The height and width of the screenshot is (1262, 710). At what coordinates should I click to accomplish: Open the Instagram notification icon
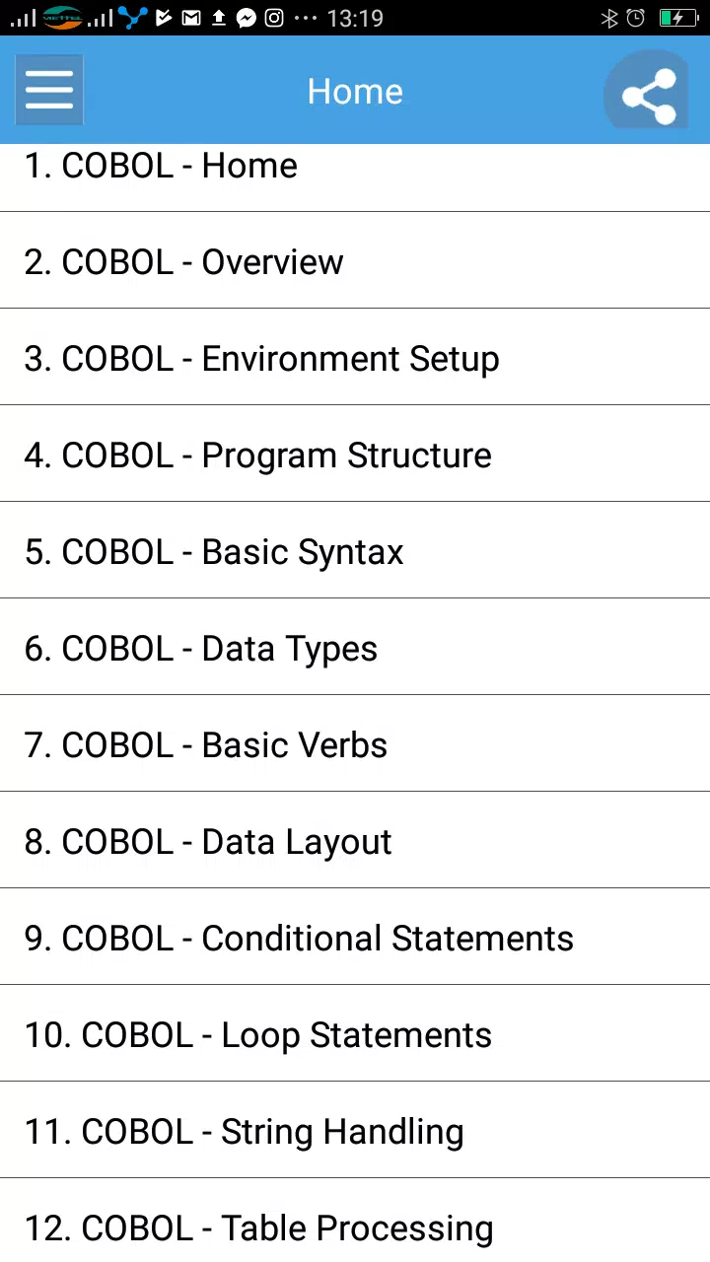[x=275, y=18]
